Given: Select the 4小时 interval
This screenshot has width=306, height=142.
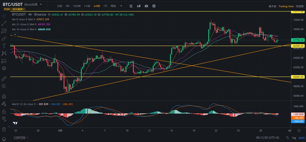Looking at the screenshot, I should pos(97,6).
